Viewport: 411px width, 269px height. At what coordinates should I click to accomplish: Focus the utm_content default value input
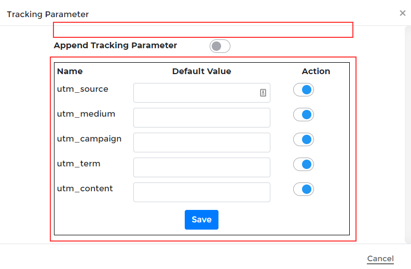pos(201,192)
